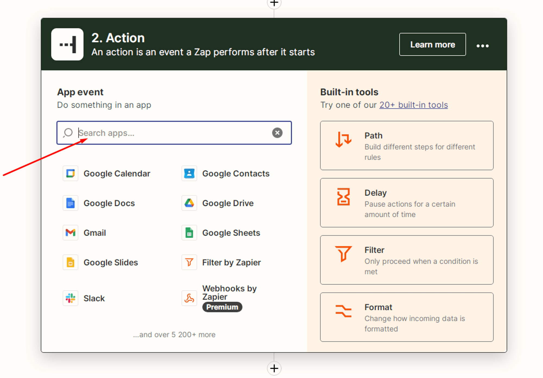Click the Google Contacts label
The image size is (543, 378).
(236, 173)
